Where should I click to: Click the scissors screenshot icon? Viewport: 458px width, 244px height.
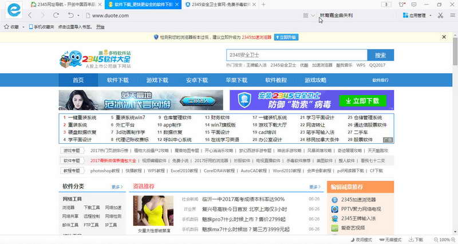pos(440,15)
